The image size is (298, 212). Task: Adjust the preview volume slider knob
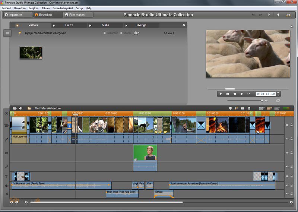coord(262,100)
